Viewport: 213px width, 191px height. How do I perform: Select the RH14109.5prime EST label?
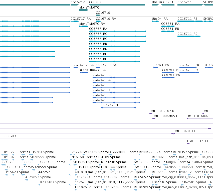point(108,157)
